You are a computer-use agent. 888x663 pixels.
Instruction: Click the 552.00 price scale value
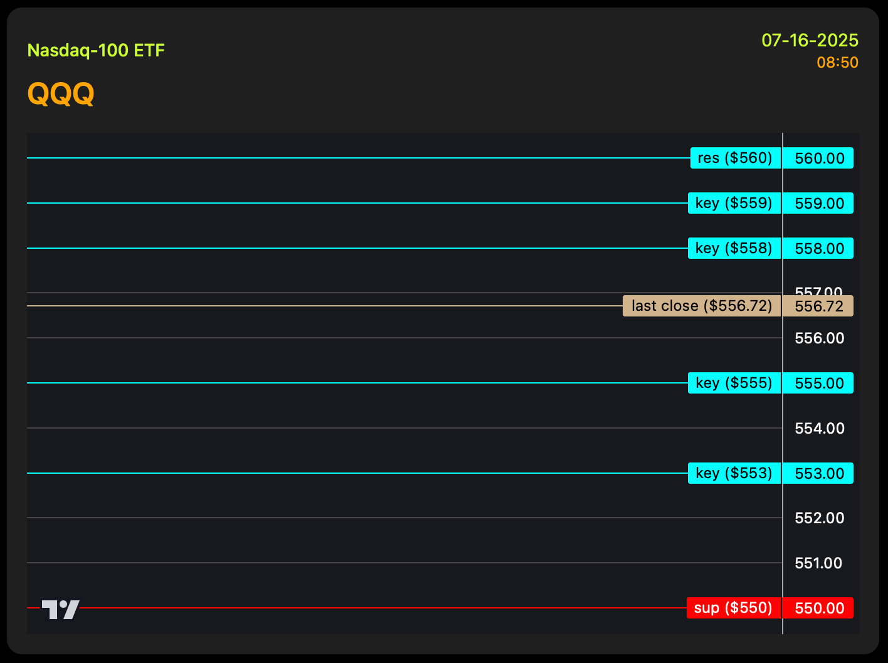click(819, 518)
